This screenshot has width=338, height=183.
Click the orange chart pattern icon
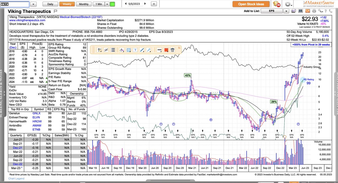point(307,11)
